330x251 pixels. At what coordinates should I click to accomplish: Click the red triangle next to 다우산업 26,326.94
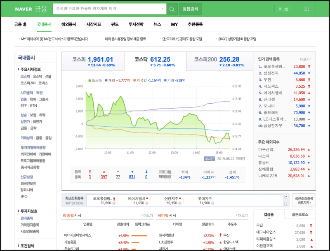[309, 149]
